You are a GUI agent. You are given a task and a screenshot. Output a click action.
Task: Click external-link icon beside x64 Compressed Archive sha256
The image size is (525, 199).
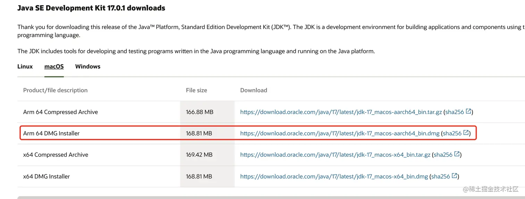[x=457, y=154]
